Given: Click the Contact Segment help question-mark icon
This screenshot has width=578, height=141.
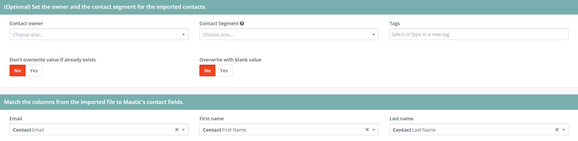Looking at the screenshot, I should click(x=242, y=23).
